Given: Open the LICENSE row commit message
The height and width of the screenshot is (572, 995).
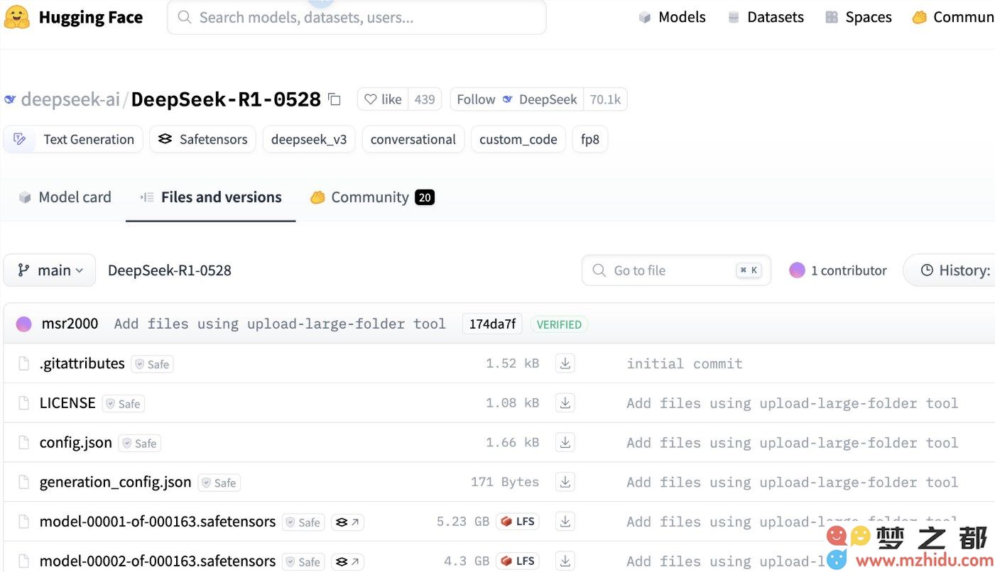Looking at the screenshot, I should (x=793, y=403).
